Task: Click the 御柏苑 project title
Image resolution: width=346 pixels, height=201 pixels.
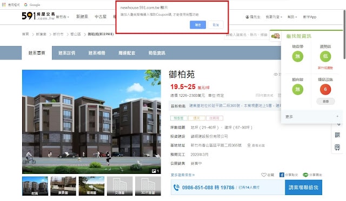Action: coord(182,75)
